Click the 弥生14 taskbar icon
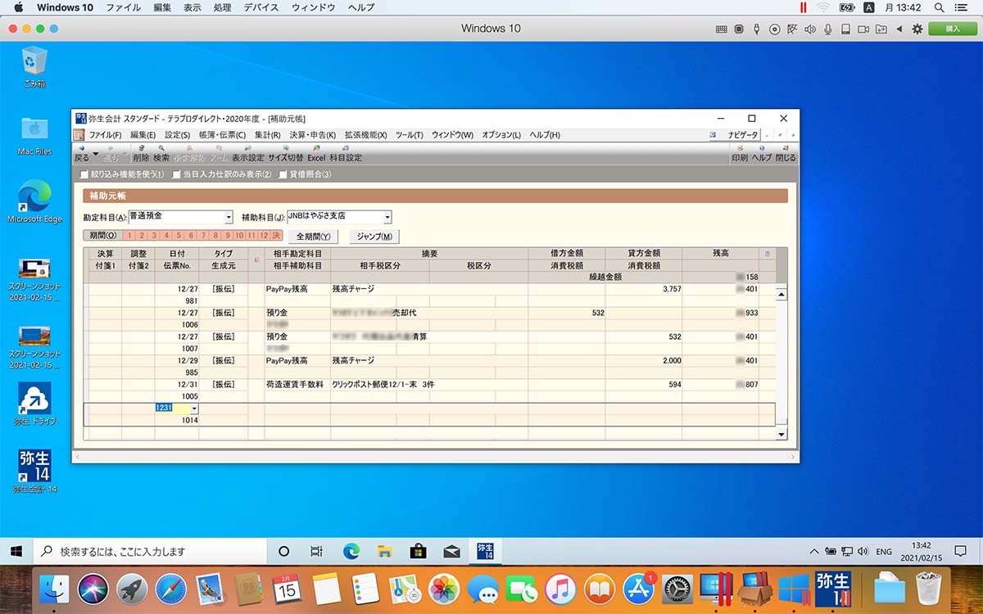 pos(485,551)
